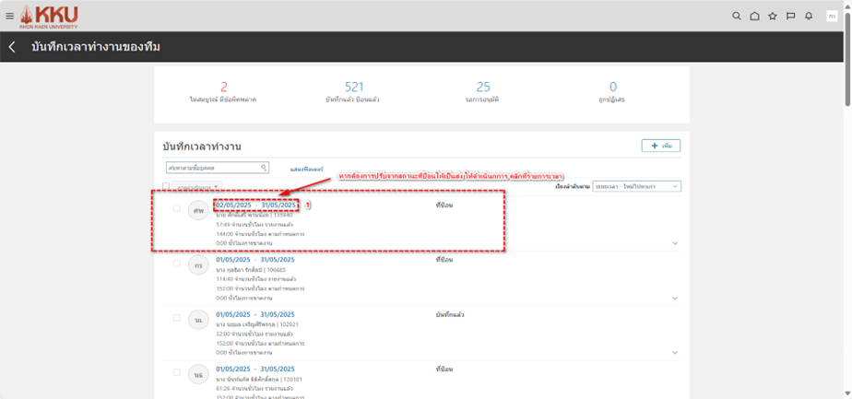The image size is (852, 399).
Task: Expand details of first time card row
Action: (x=675, y=244)
